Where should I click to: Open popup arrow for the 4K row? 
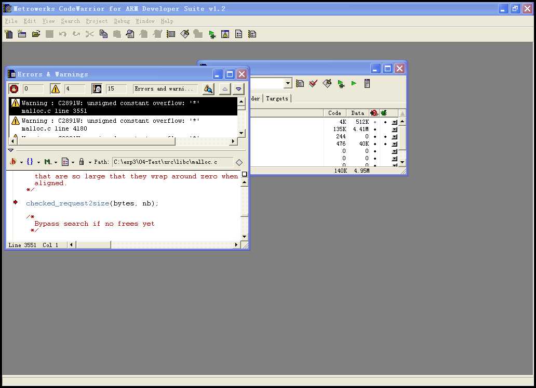[x=395, y=122]
